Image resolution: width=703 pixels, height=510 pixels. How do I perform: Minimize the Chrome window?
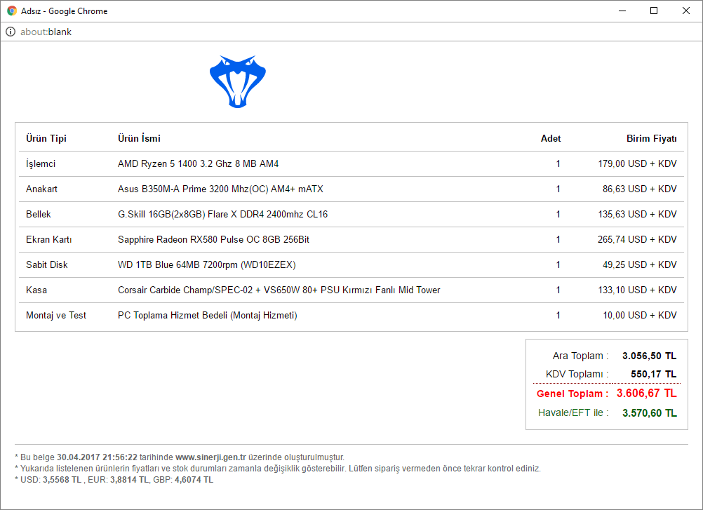pos(622,11)
